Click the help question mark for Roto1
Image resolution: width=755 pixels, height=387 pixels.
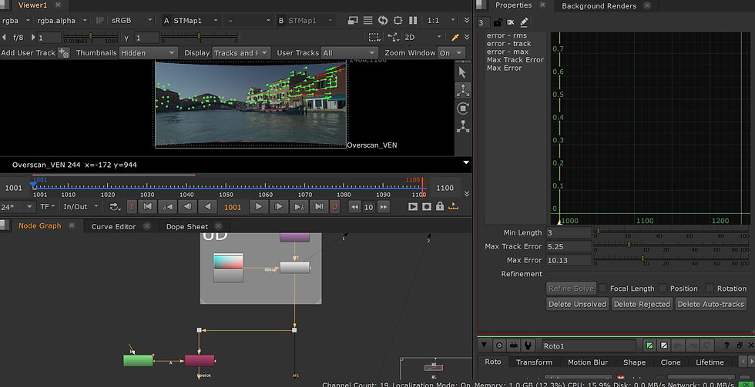point(726,345)
